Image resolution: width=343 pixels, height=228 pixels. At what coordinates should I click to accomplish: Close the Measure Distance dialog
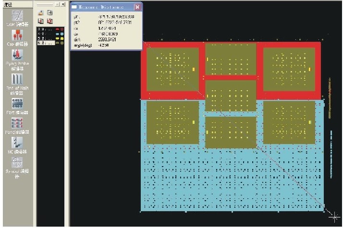(x=137, y=7)
